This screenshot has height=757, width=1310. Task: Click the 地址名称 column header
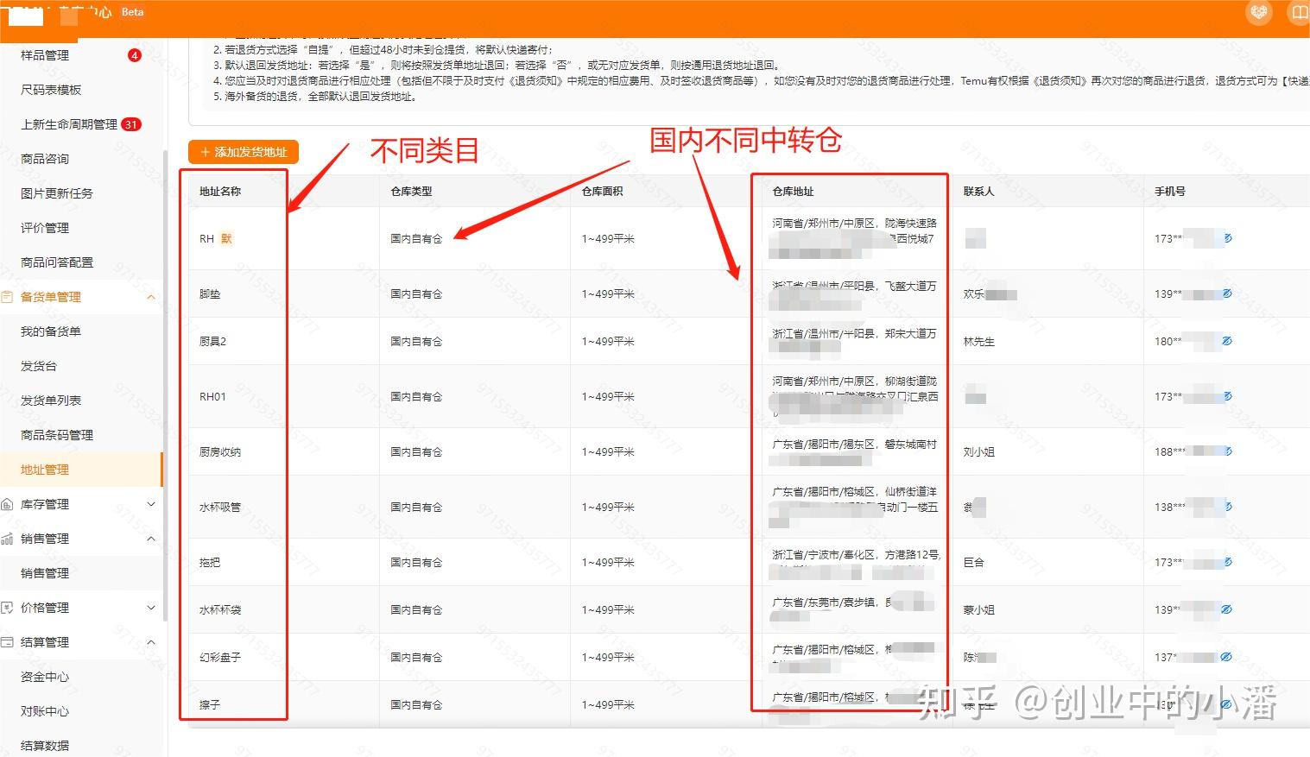pyautogui.click(x=220, y=192)
